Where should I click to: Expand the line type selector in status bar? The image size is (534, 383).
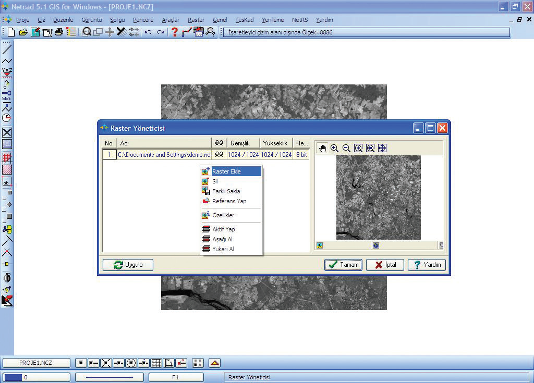(x=109, y=377)
